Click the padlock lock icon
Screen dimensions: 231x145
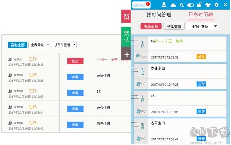199,5
